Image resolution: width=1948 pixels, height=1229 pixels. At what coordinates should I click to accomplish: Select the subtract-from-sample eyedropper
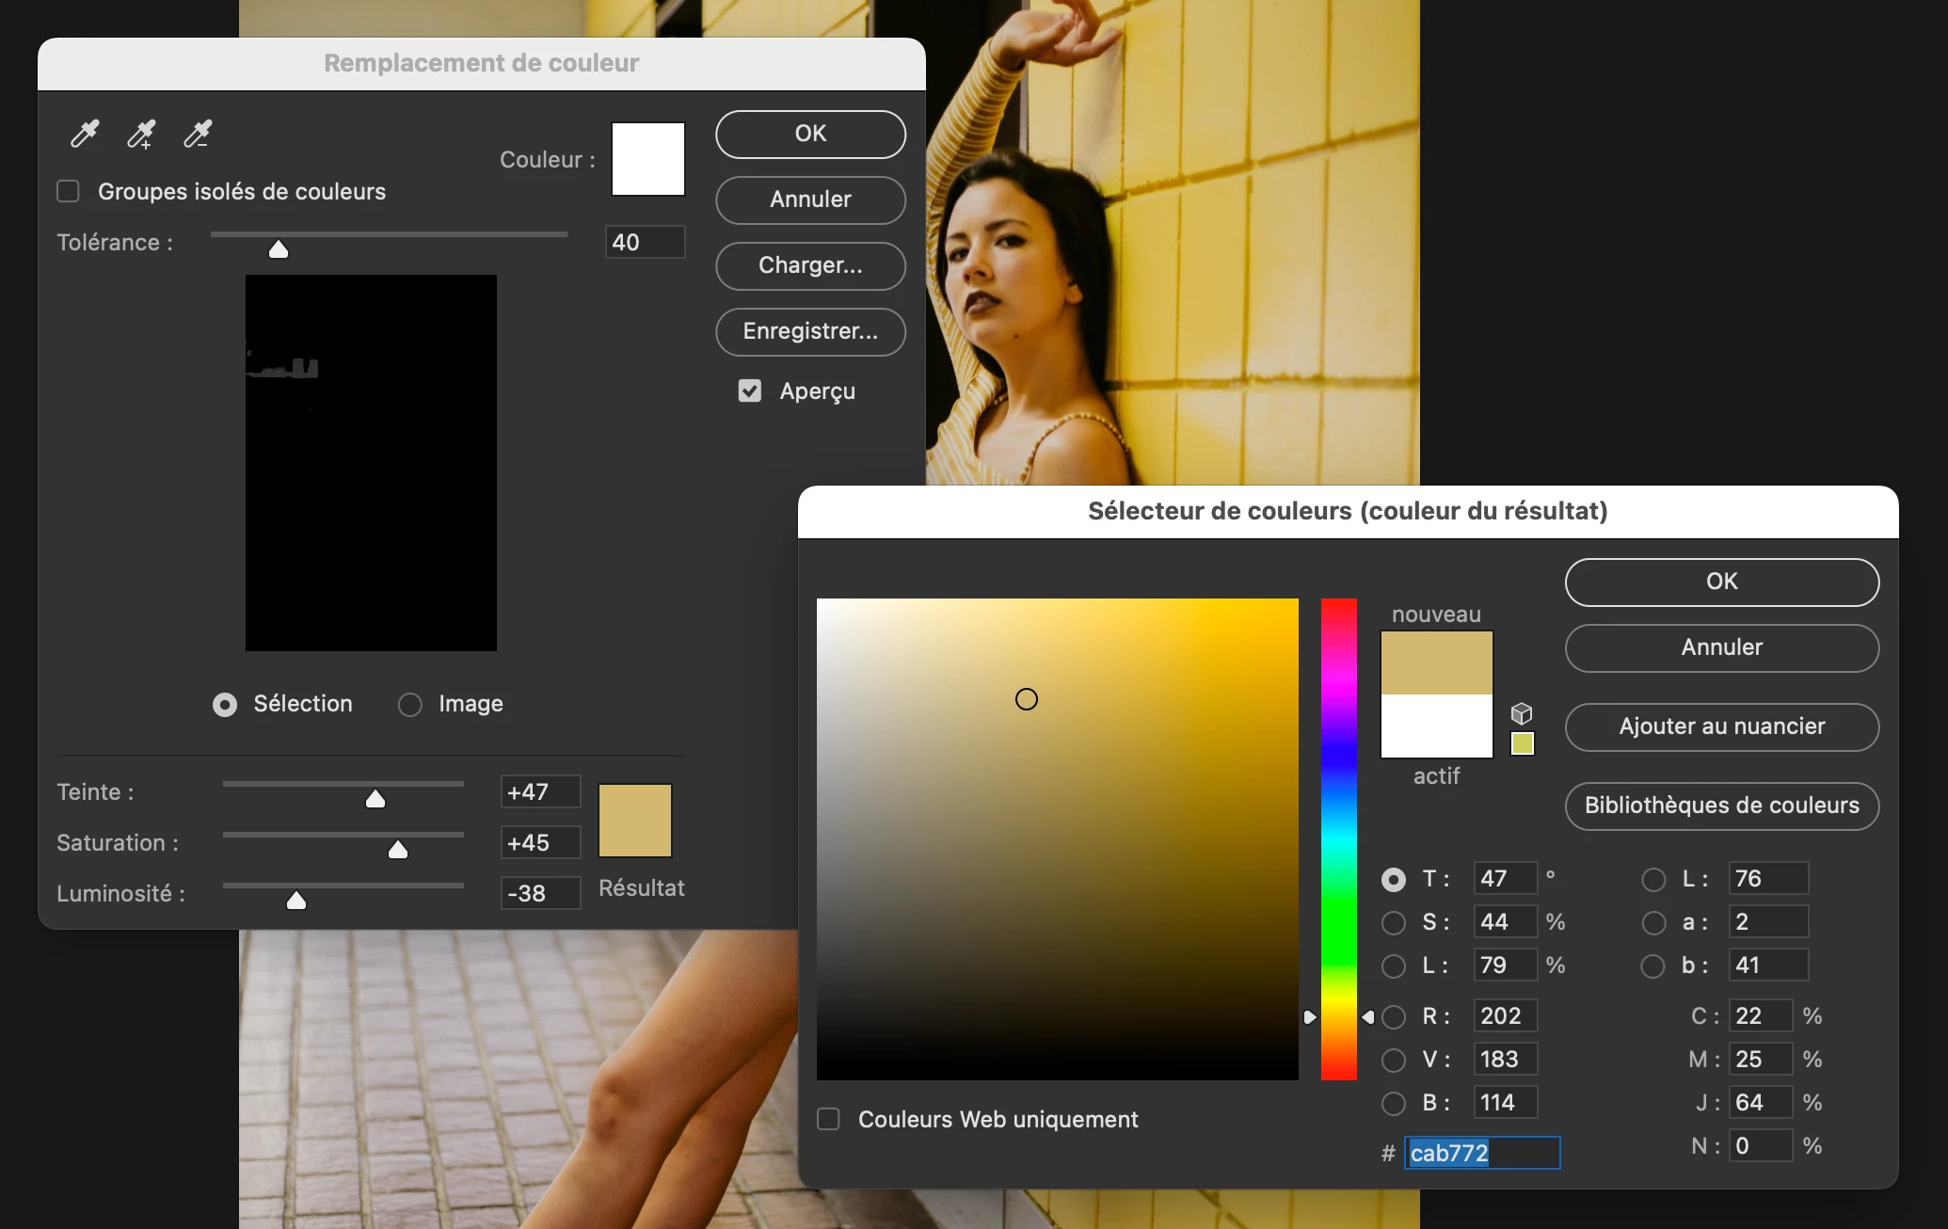point(198,135)
